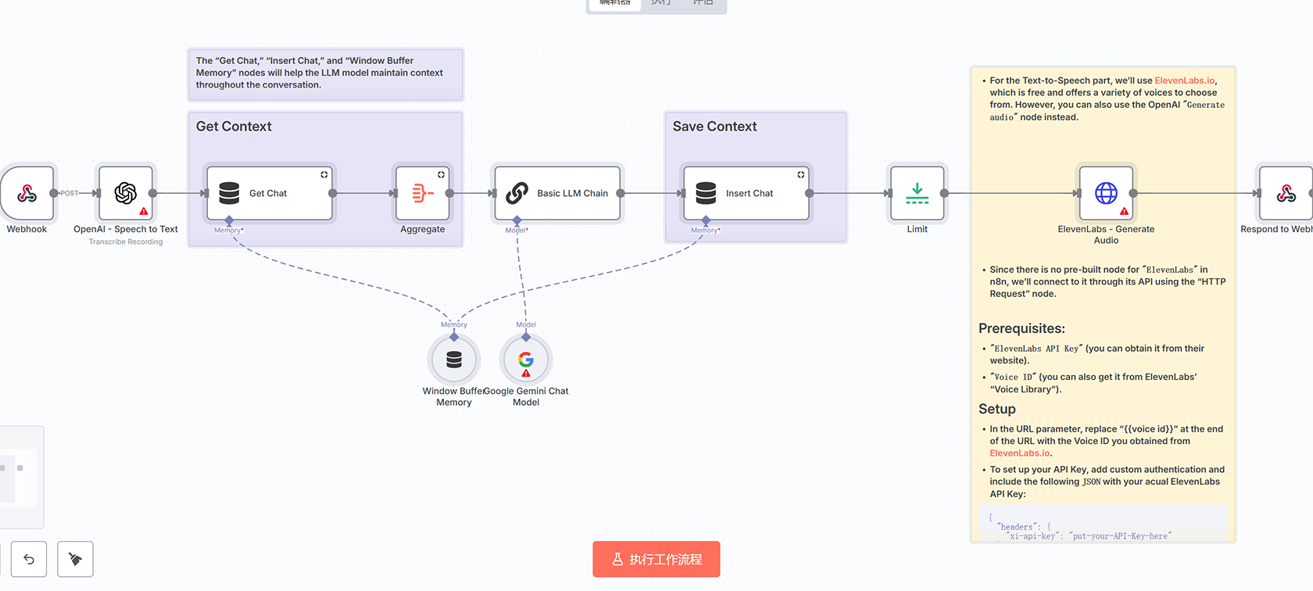1313x591 pixels.
Task: Click the 执行工作流程 button
Action: [656, 559]
